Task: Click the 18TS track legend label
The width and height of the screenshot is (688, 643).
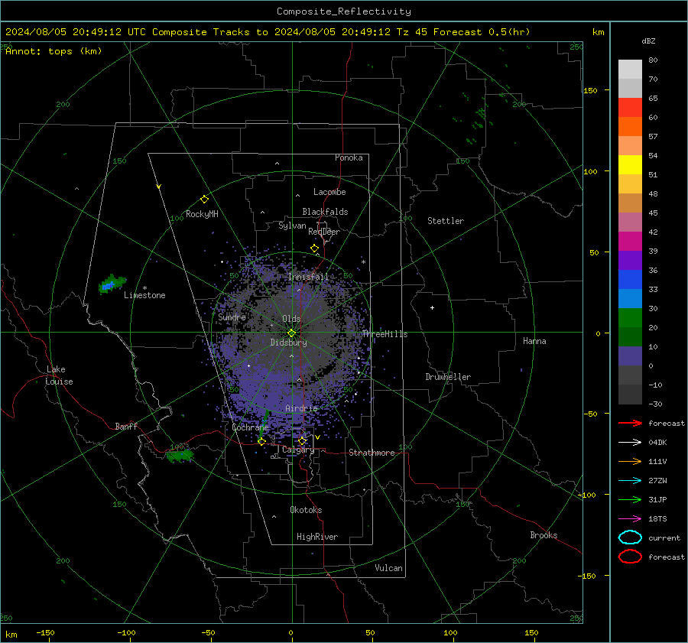Action: (x=657, y=518)
